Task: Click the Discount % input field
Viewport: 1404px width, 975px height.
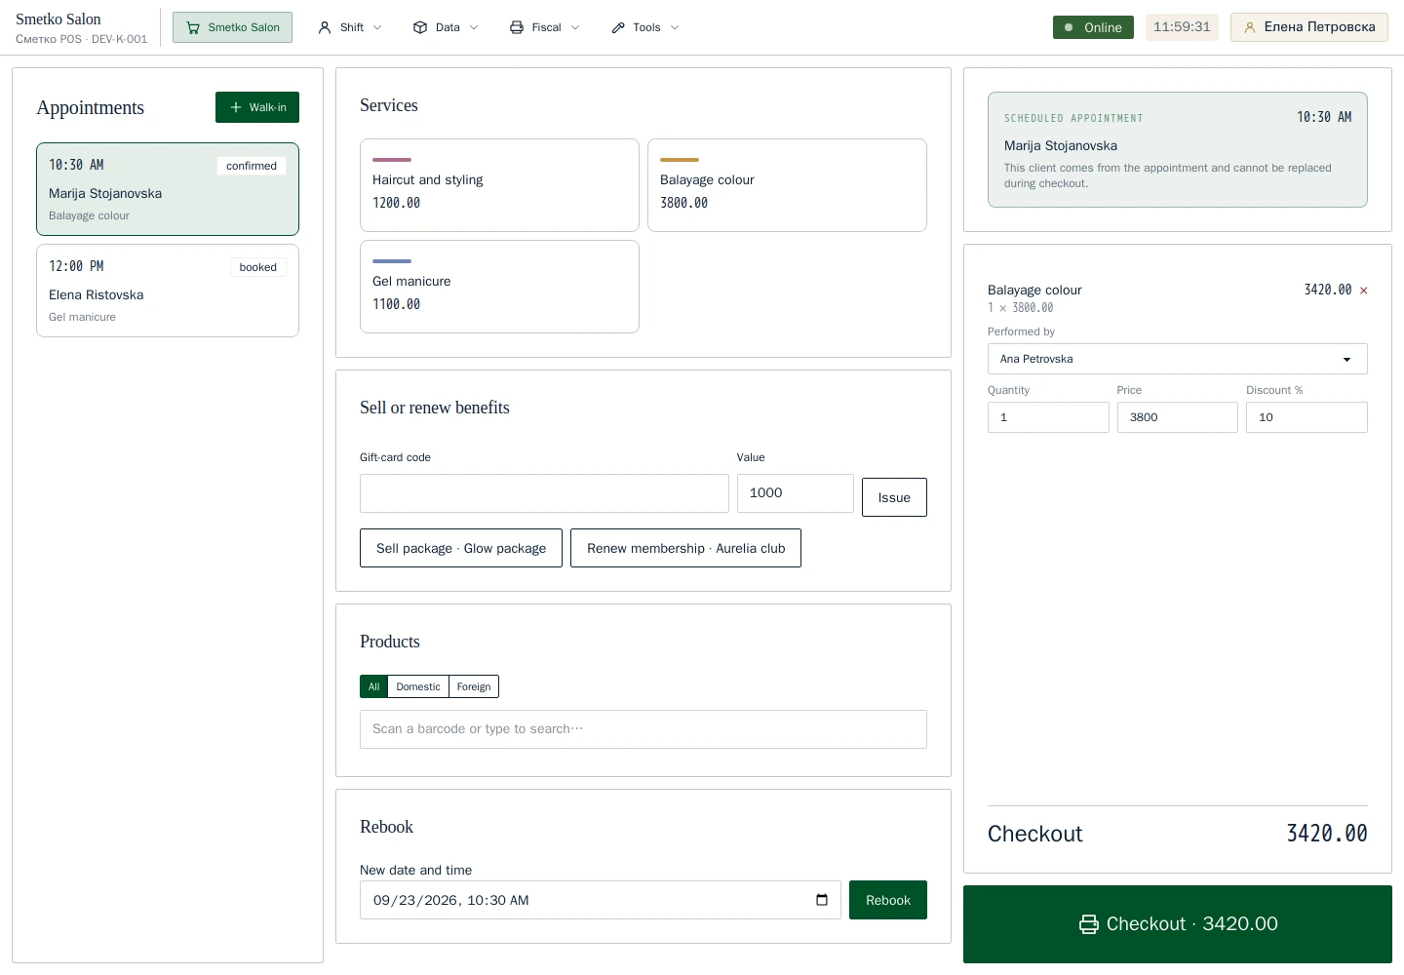Action: coord(1306,417)
